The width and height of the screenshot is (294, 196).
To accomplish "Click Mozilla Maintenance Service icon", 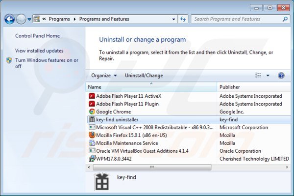I will [92, 143].
